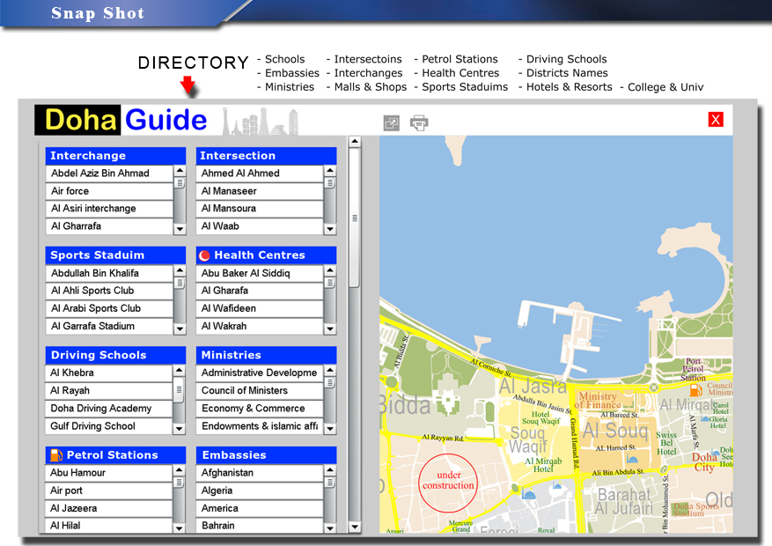Select Abu Hamour petrol station

point(109,473)
